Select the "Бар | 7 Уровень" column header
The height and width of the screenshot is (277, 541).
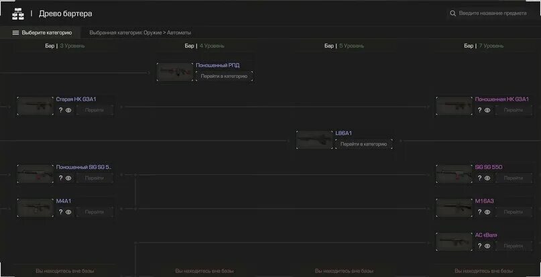click(x=484, y=46)
